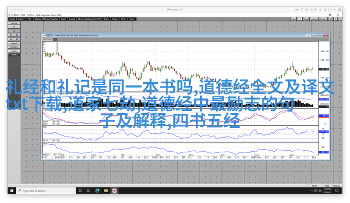Screen dimensions: 350x203
Task: Open Microsoft Edge from taskbar
Action: (97, 190)
